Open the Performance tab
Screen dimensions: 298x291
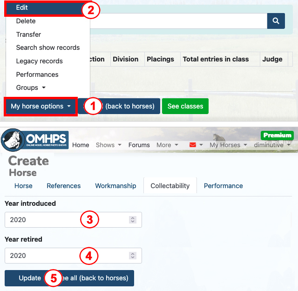(x=223, y=186)
